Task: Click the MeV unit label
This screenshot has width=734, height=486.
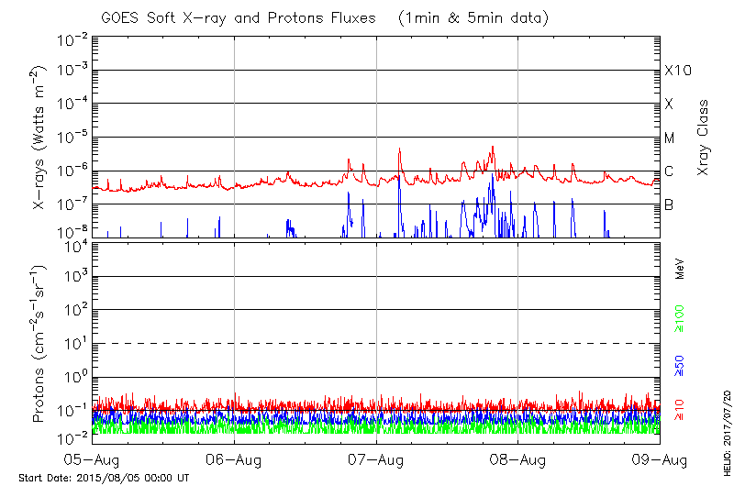Action: pyautogui.click(x=680, y=269)
